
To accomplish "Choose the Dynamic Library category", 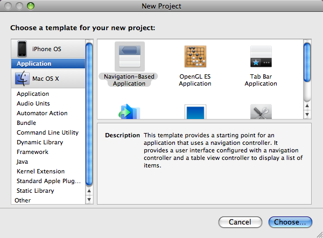I will click(x=40, y=142).
